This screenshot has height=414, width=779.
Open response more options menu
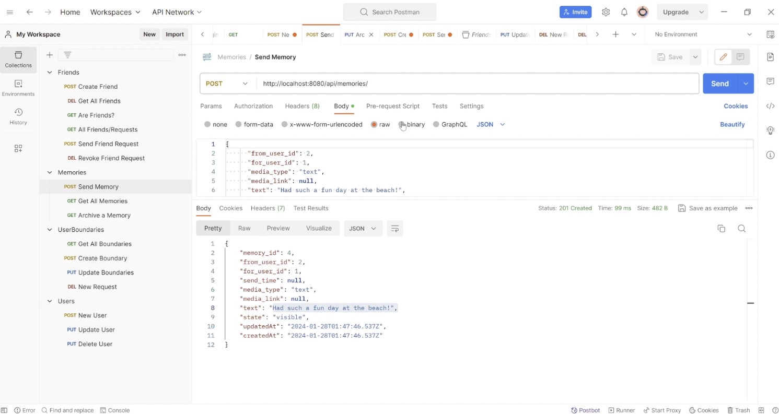[x=749, y=208]
